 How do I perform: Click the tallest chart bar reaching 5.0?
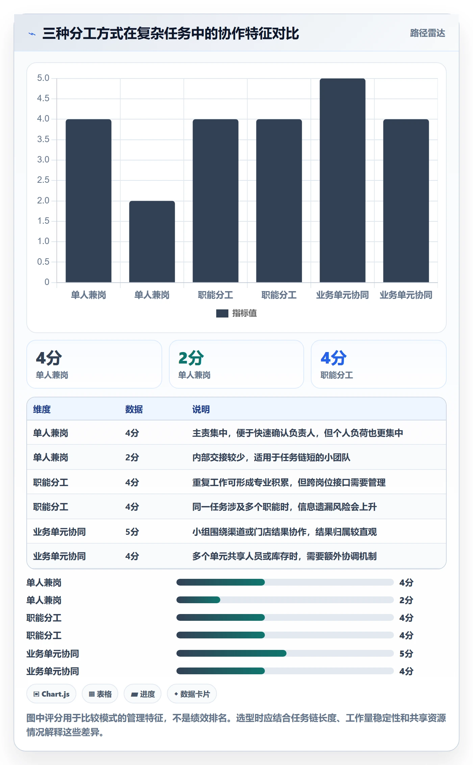(342, 180)
